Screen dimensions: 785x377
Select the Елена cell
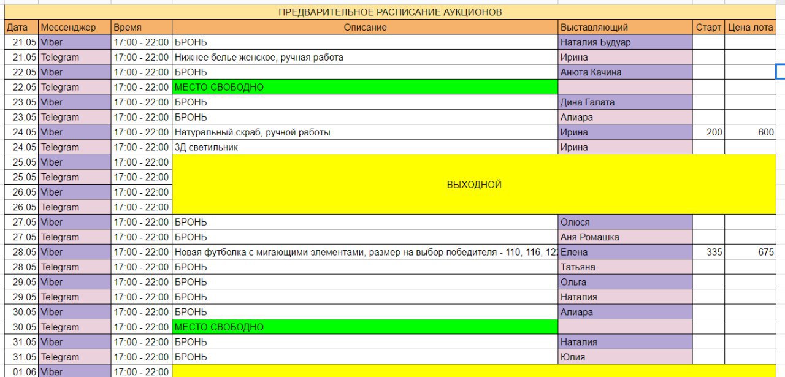[626, 253]
